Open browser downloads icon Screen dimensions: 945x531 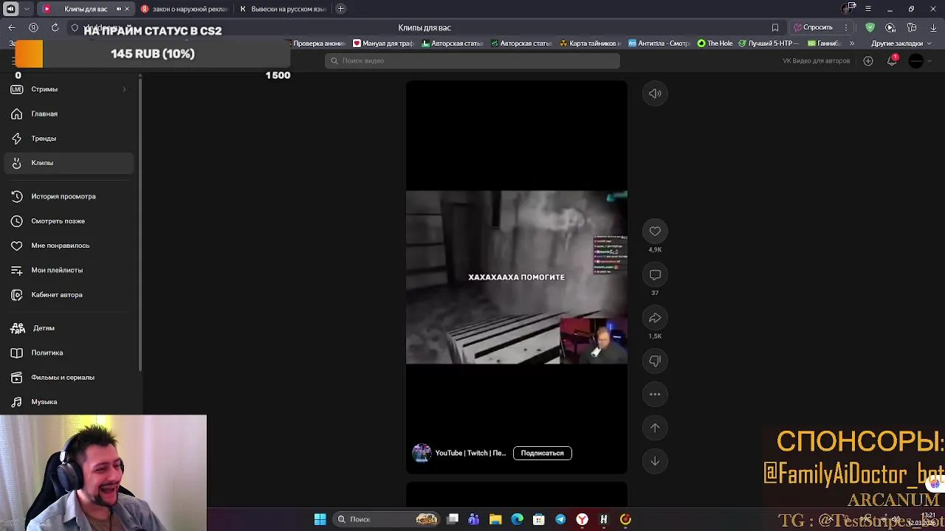[933, 27]
